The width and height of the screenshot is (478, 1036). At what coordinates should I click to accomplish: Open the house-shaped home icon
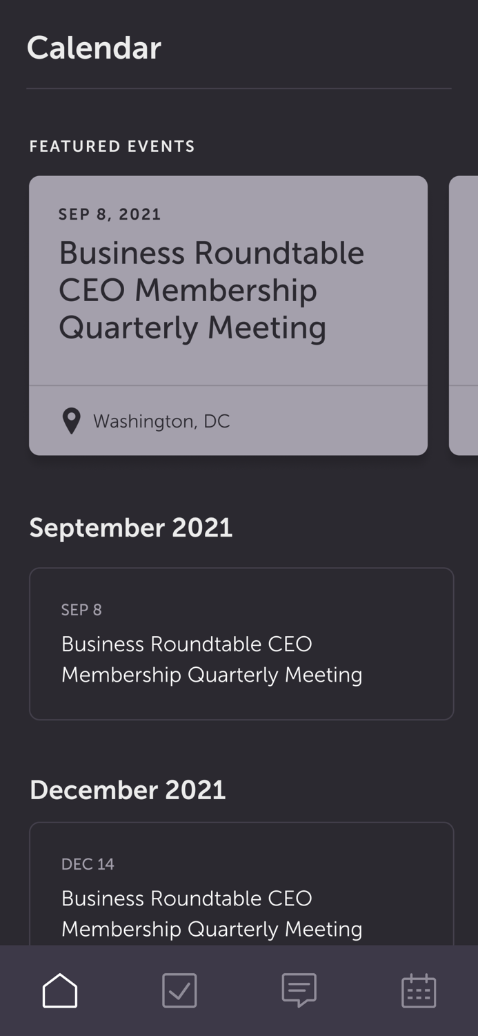(59, 990)
